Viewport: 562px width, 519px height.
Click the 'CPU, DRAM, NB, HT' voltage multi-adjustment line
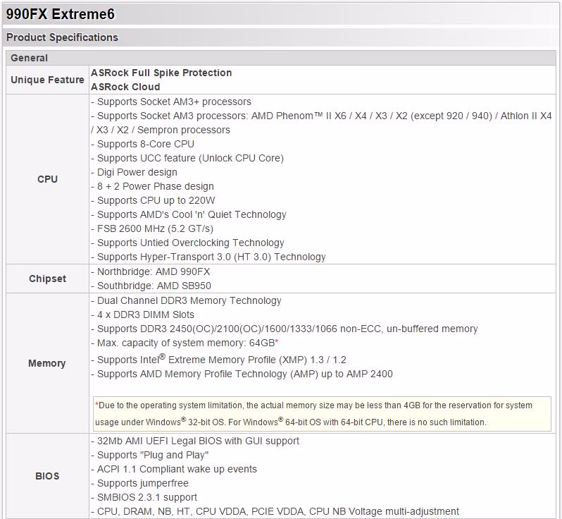pyautogui.click(x=275, y=511)
